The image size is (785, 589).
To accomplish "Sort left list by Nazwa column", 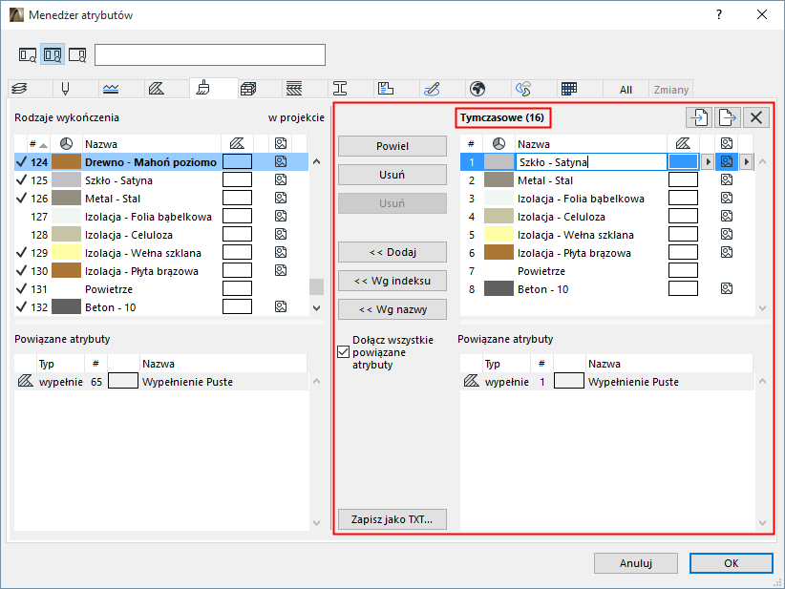I will (x=151, y=144).
